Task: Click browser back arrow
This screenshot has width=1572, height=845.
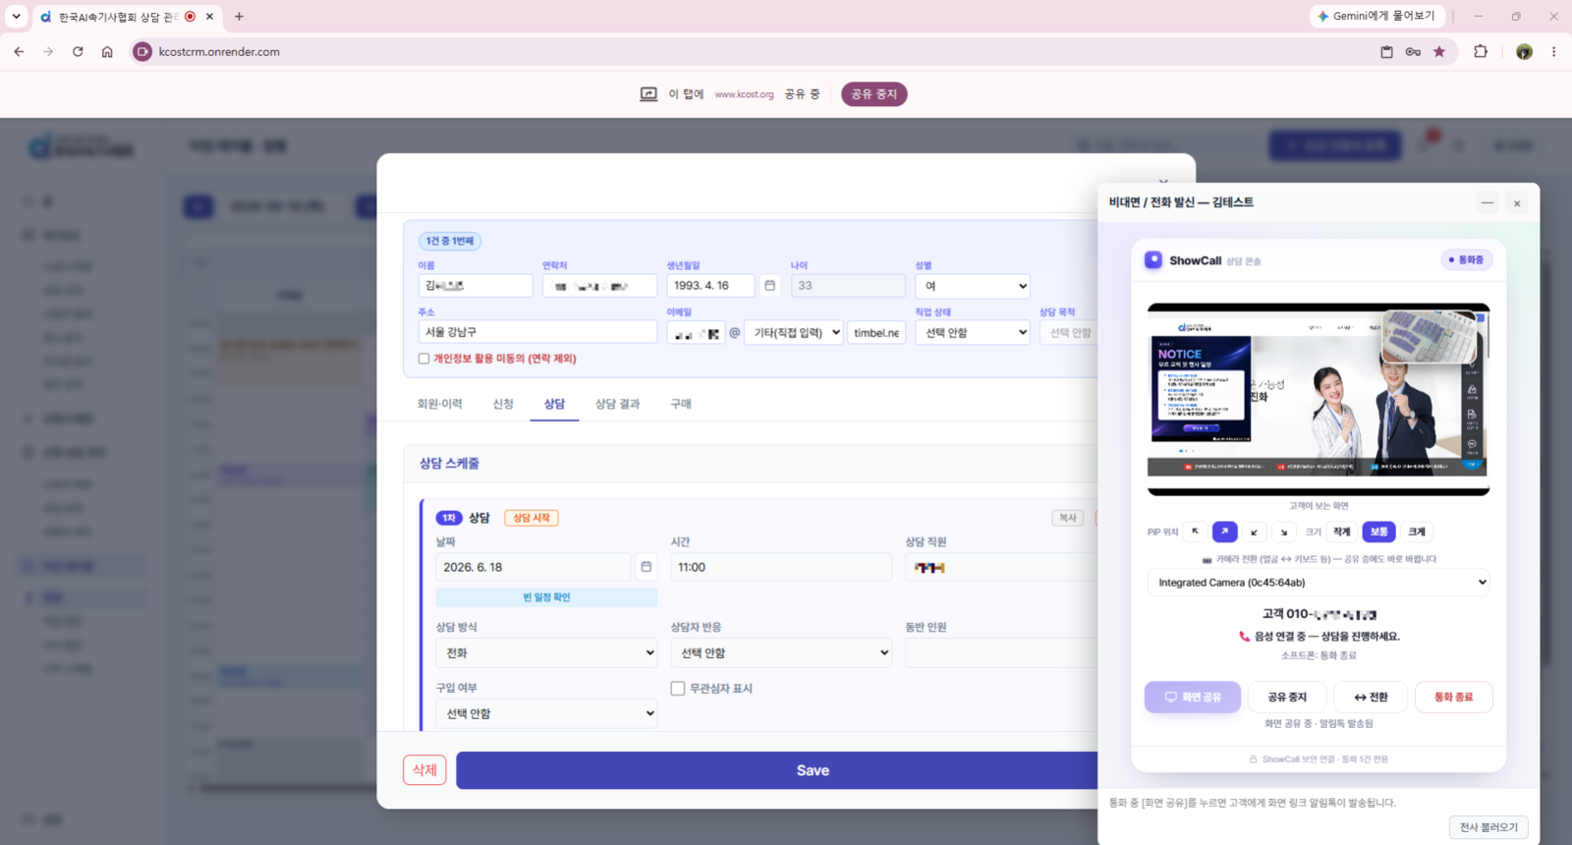Action: point(19,52)
